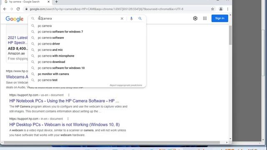Click the 'AED 8,400..' price text
This screenshot has width=267, height=150.
(x=18, y=48)
